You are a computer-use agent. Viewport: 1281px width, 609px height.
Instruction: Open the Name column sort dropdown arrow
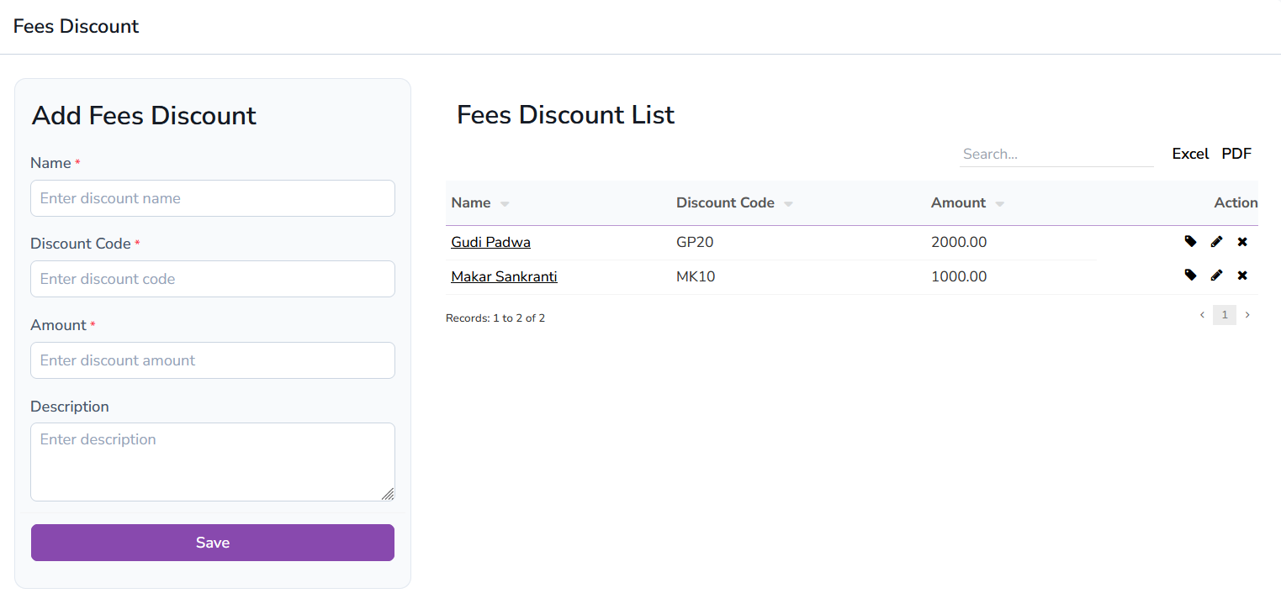[504, 203]
